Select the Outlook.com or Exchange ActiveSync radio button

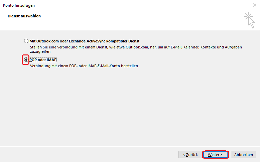click(26, 41)
